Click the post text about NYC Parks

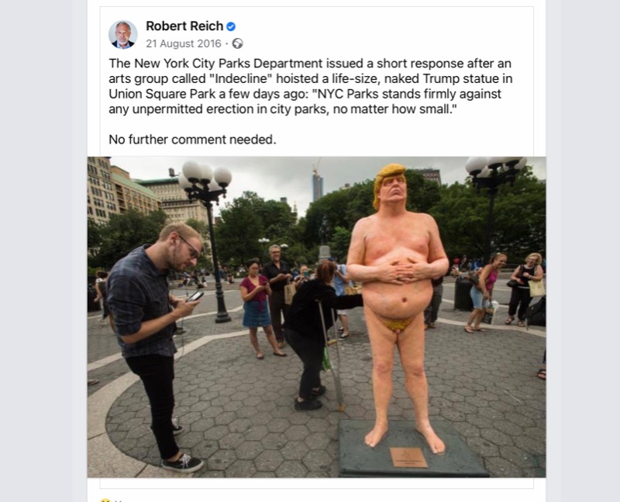point(311,86)
